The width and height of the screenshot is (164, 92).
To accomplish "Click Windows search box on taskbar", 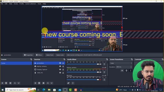I will [20, 90].
